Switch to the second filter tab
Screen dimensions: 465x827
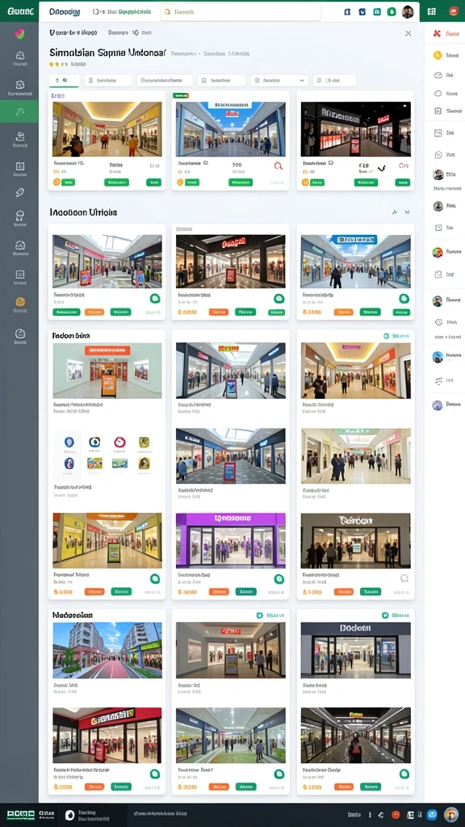[x=108, y=80]
